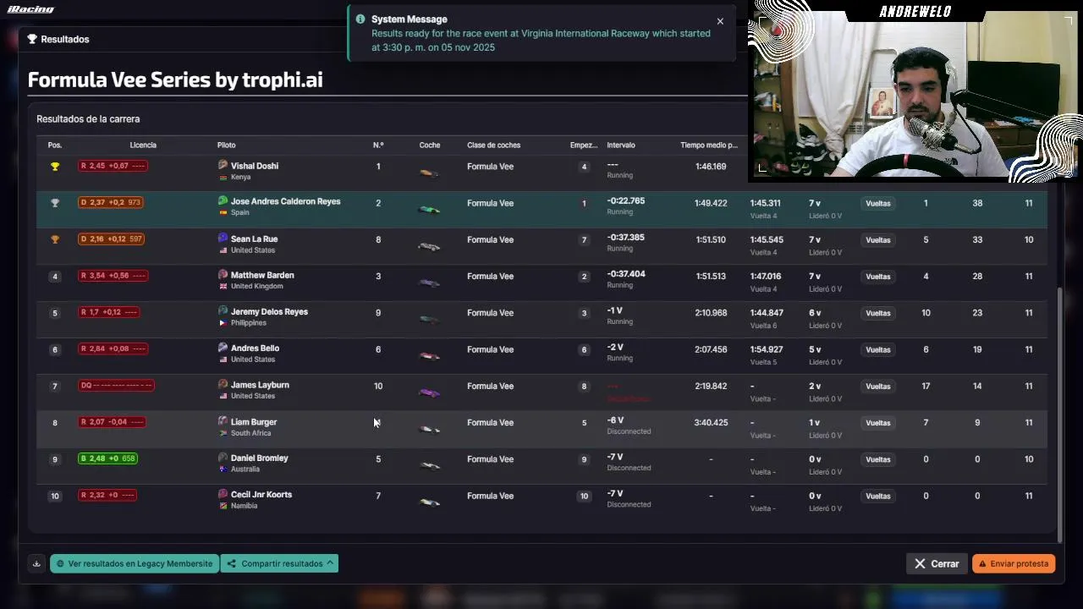Click the Resultados trophy icon in the header
Image resolution: width=1083 pixels, height=609 pixels.
coord(32,39)
